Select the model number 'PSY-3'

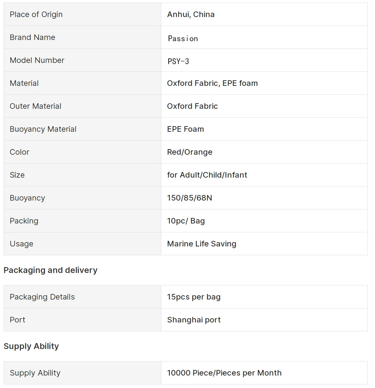tap(178, 61)
